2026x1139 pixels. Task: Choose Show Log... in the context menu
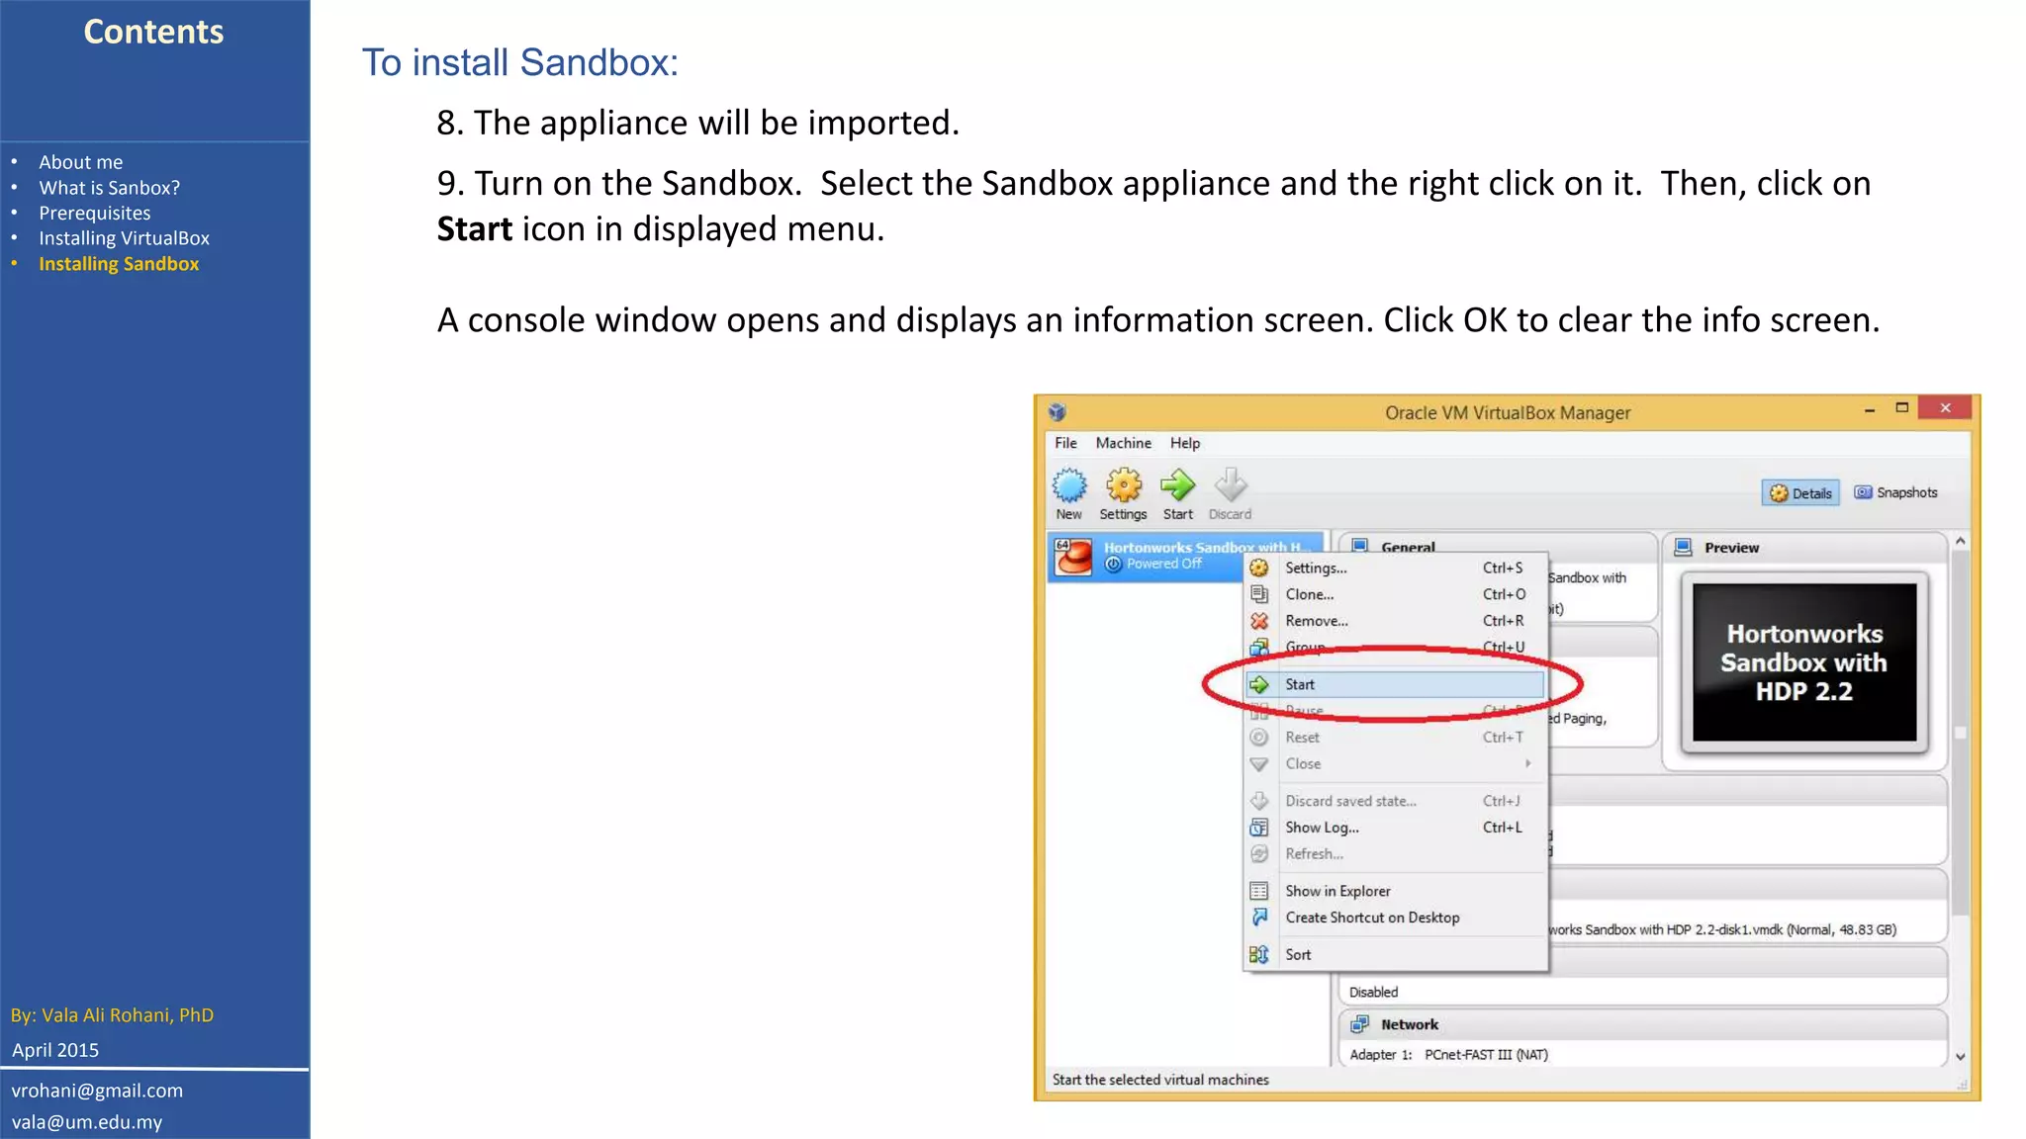click(1395, 828)
